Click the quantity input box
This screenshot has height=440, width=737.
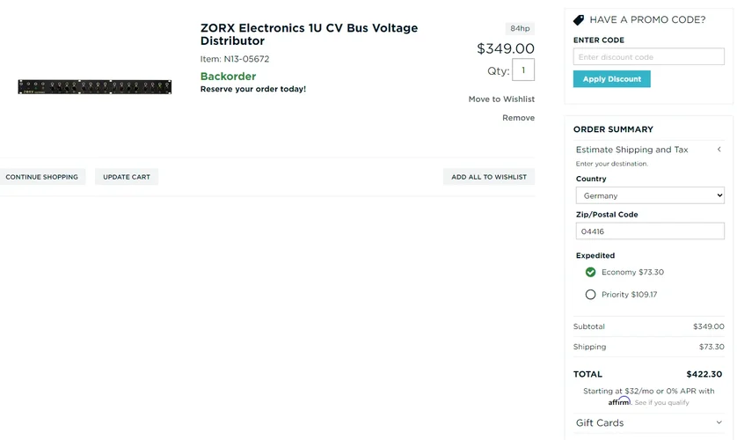pyautogui.click(x=523, y=70)
